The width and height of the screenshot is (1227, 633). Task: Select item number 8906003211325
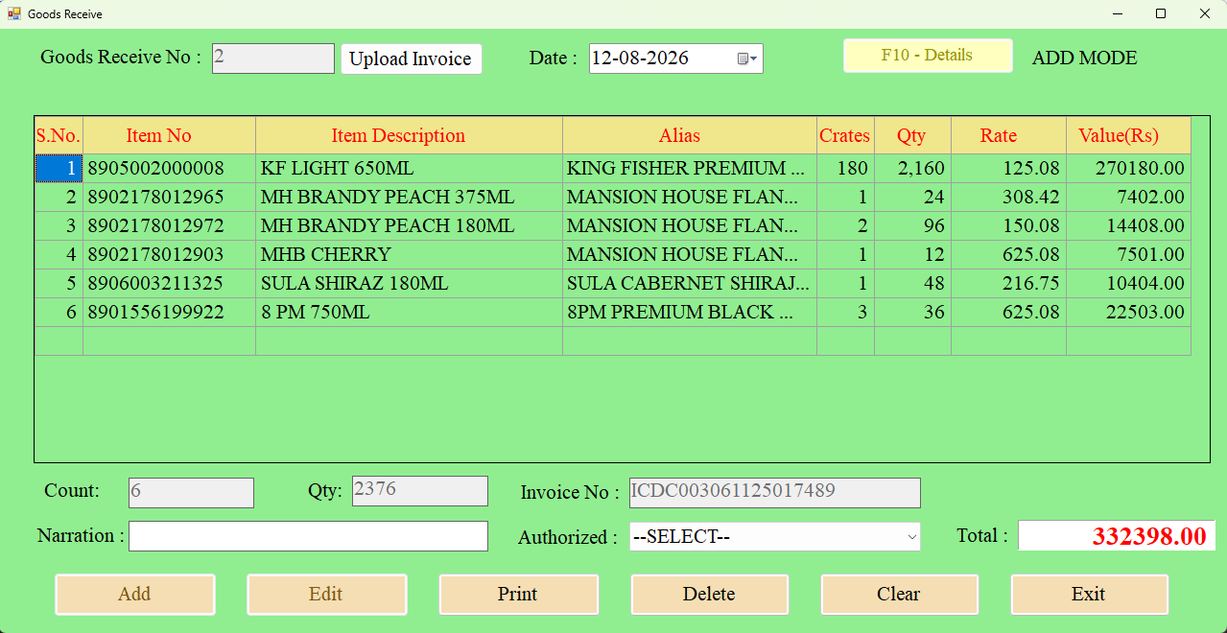[169, 284]
